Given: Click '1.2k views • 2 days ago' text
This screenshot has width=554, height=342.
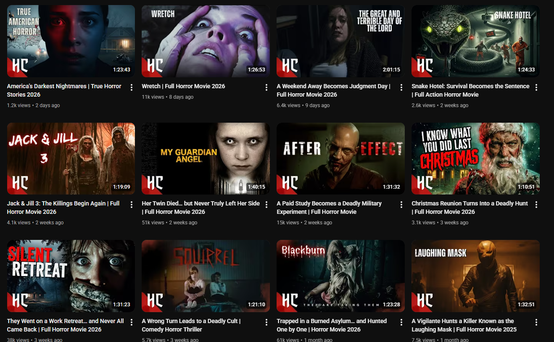Looking at the screenshot, I should tap(34, 105).
